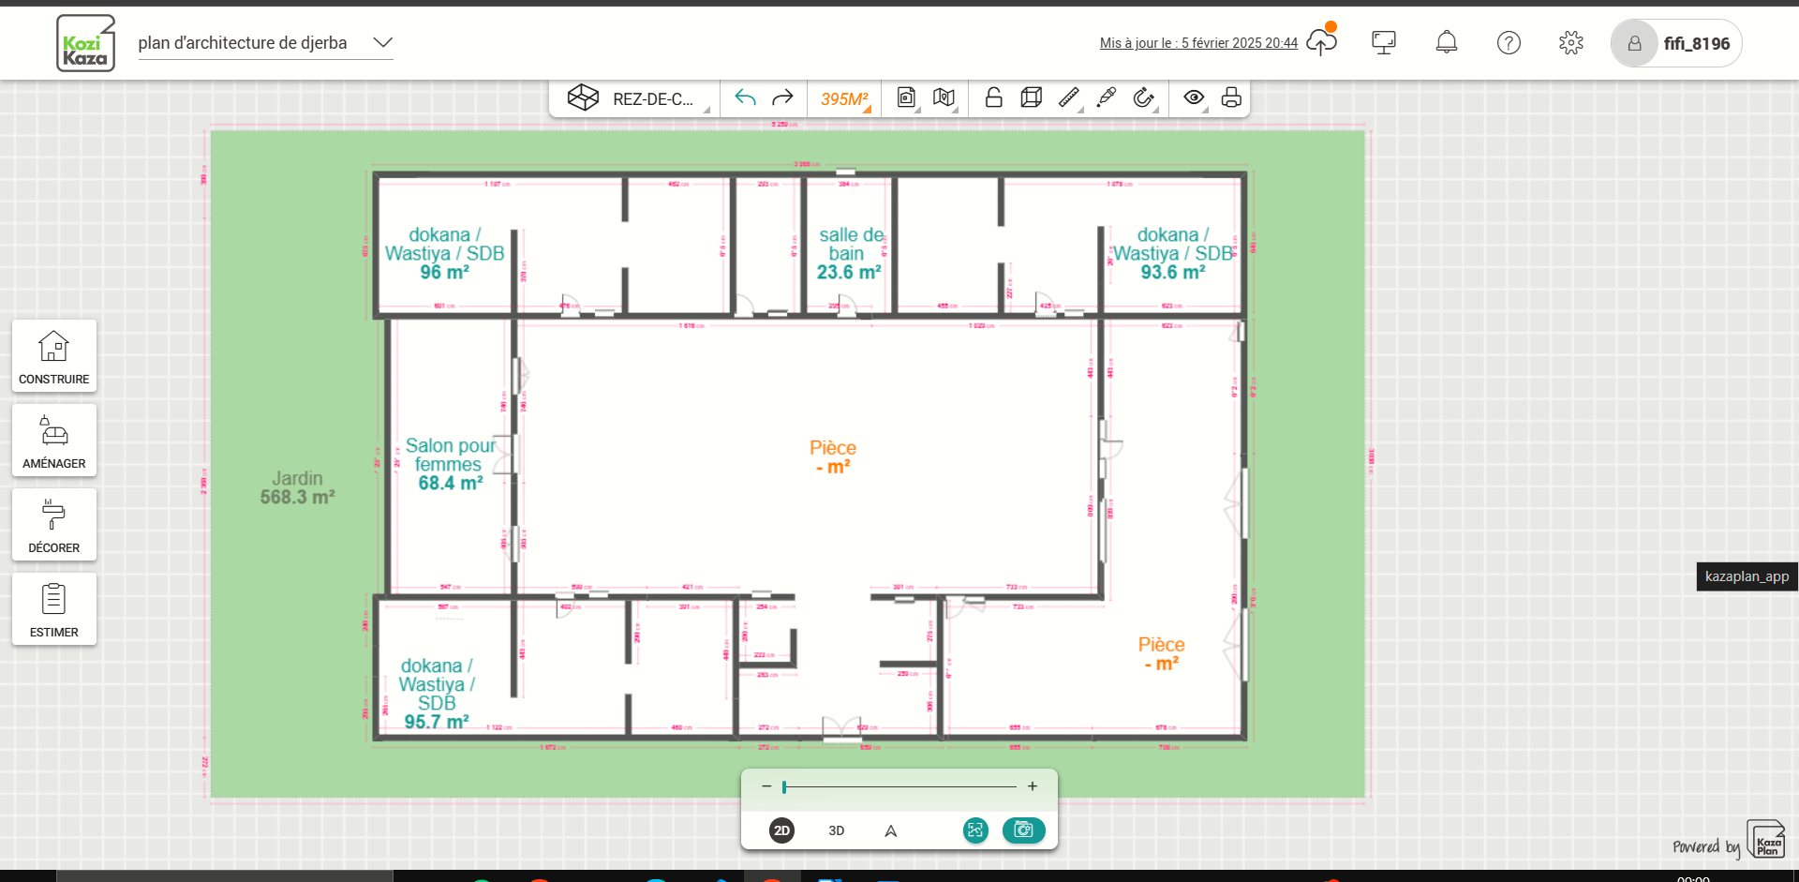
Task: Open the ESTIMER tool
Action: tap(53, 609)
